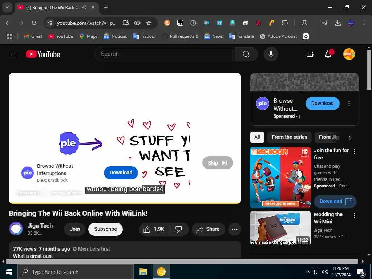
Task: Select the All filter chip
Action: coord(257,137)
